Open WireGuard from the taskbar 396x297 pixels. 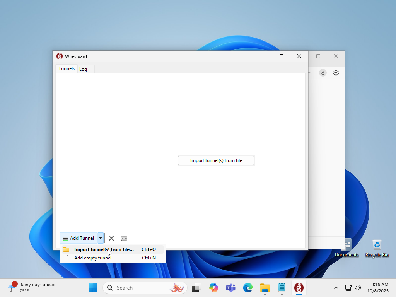299,288
